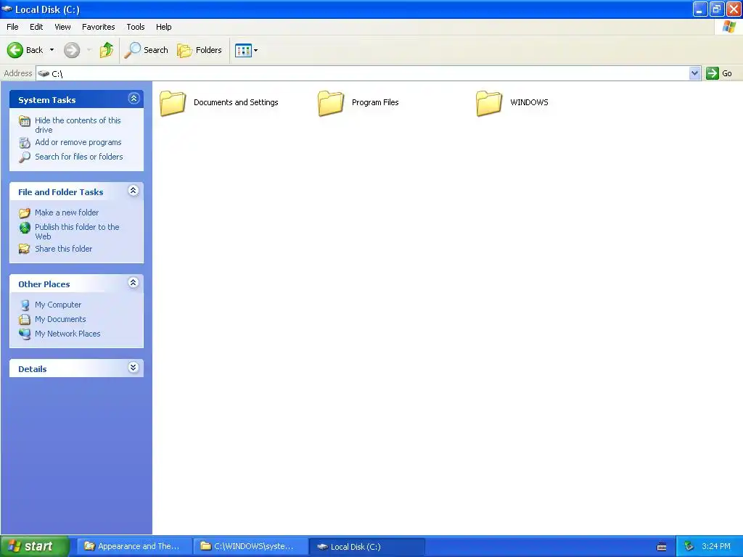Image resolution: width=743 pixels, height=557 pixels.
Task: Click the Start button
Action: (35, 547)
